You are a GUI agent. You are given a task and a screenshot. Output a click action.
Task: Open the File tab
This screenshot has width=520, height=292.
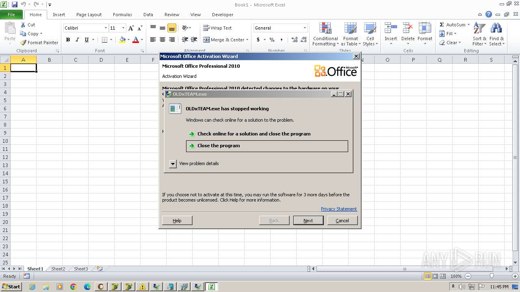(x=11, y=15)
